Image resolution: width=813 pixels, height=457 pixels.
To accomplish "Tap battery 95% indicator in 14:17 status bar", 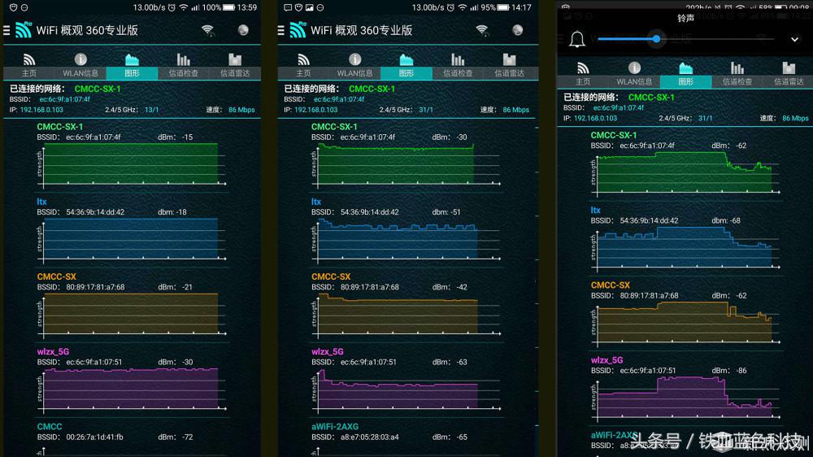I will pos(494,7).
